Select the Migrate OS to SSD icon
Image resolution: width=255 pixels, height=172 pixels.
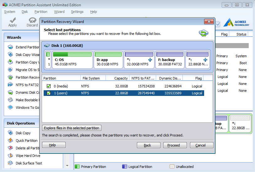pyautogui.click(x=10, y=70)
